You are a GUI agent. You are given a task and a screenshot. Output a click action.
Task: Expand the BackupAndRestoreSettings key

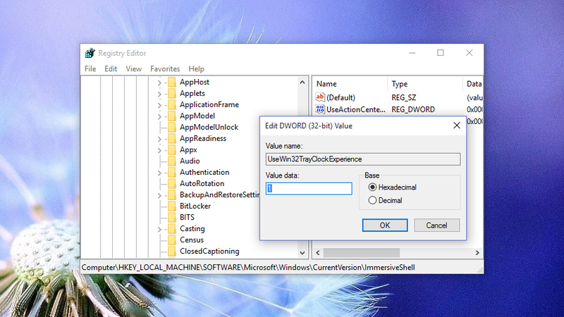159,196
